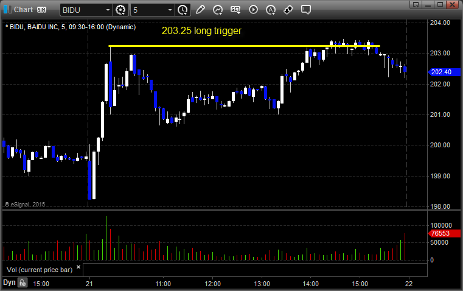This screenshot has width=463, height=291.
Task: Click the 202.00 price axis label
Action: coord(440,84)
